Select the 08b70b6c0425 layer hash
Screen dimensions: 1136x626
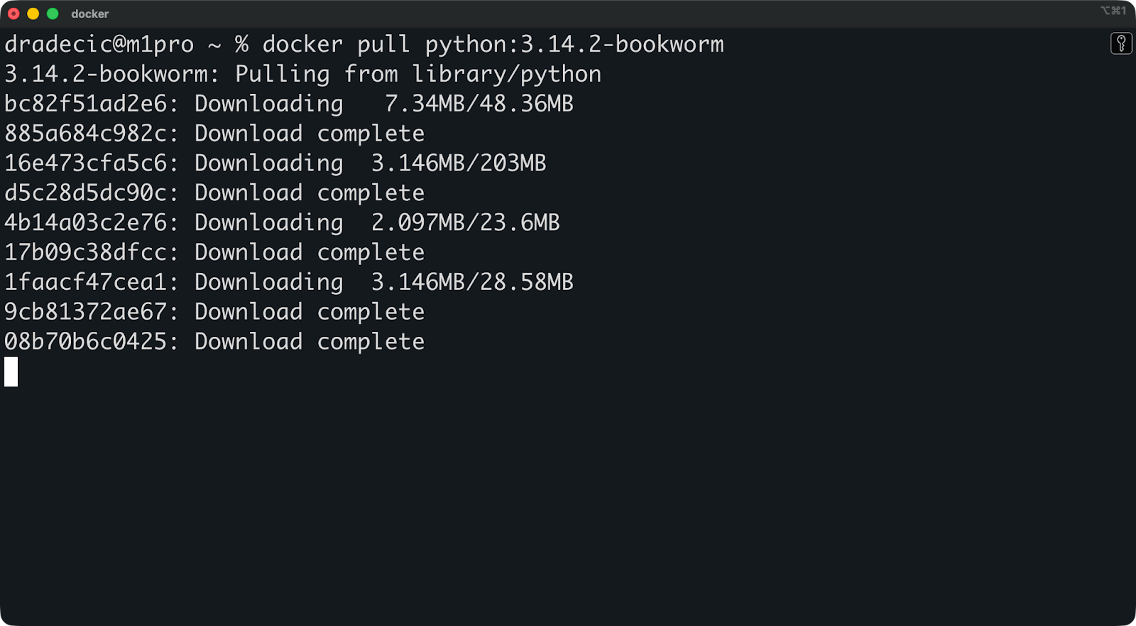(85, 342)
